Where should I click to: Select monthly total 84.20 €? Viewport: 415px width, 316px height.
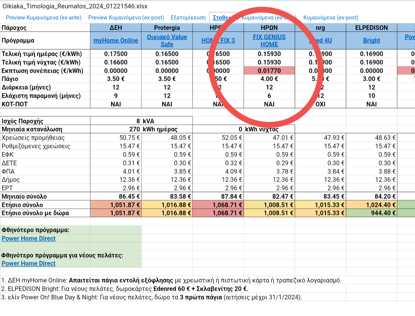pyautogui.click(x=372, y=196)
